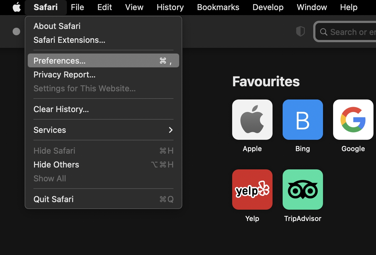Image resolution: width=376 pixels, height=255 pixels.
Task: Click the Google label under its tile
Action: pyautogui.click(x=353, y=149)
